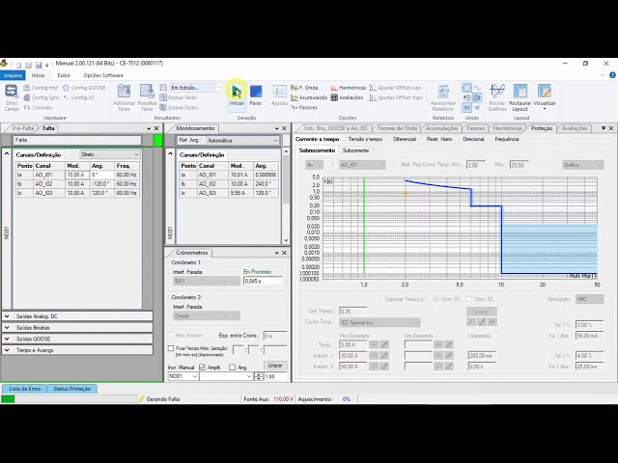618x463 pixels.
Task: Click the Excluir Teste option
Action: pyautogui.click(x=178, y=97)
